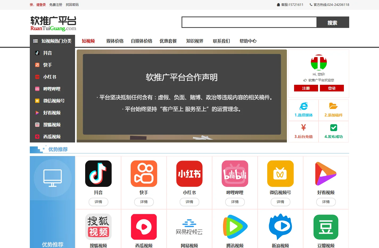Open the large 哔哩哔哩 app logo
The width and height of the screenshot is (379, 248).
(x=235, y=174)
